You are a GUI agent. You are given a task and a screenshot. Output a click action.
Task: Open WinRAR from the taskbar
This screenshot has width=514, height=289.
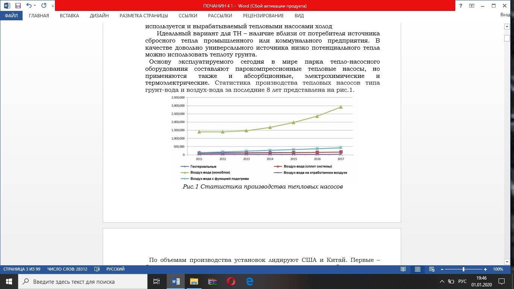pos(212,281)
